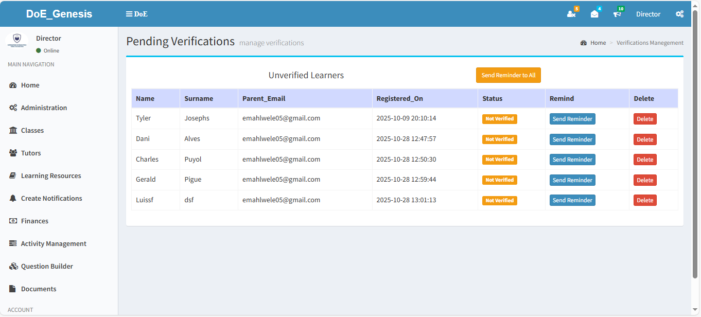Open the messages envelope icon
Viewport: 701px width, 317px height.
point(594,14)
